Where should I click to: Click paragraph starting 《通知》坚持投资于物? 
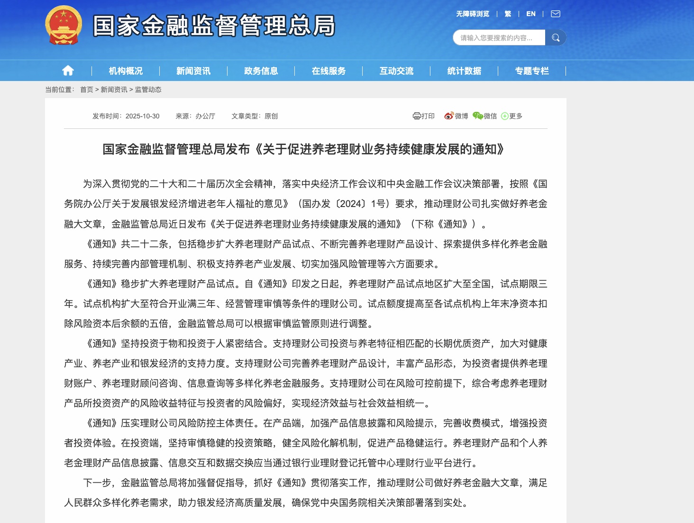(306, 373)
